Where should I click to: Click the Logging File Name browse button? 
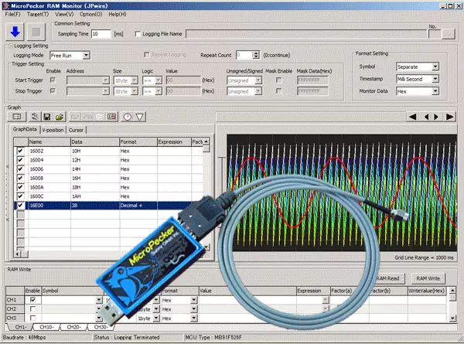click(449, 34)
